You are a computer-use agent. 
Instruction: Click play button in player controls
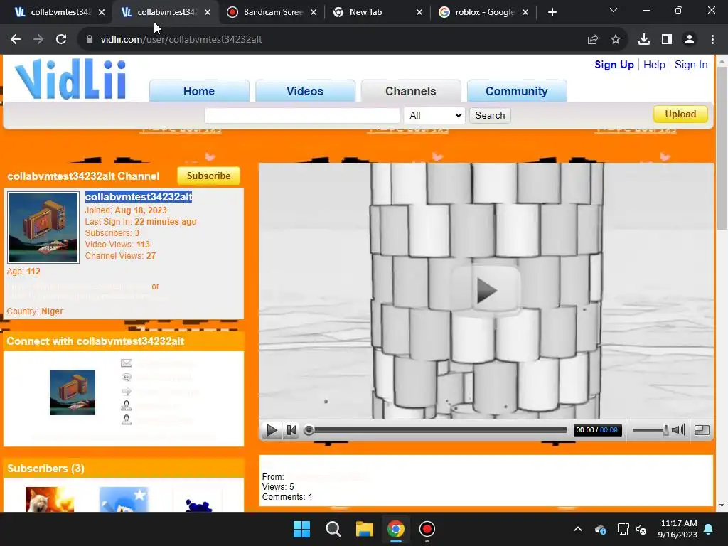(x=272, y=430)
